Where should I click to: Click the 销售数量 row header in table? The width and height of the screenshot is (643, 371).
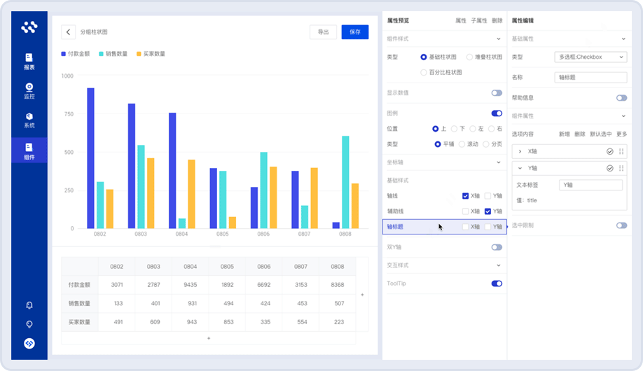(x=79, y=303)
